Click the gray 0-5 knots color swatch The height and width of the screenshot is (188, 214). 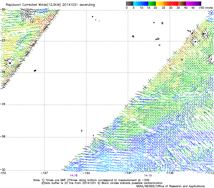click(130, 3)
